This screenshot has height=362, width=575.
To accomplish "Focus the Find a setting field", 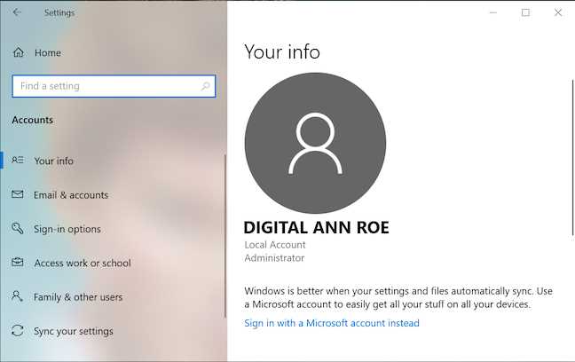I will tap(114, 86).
